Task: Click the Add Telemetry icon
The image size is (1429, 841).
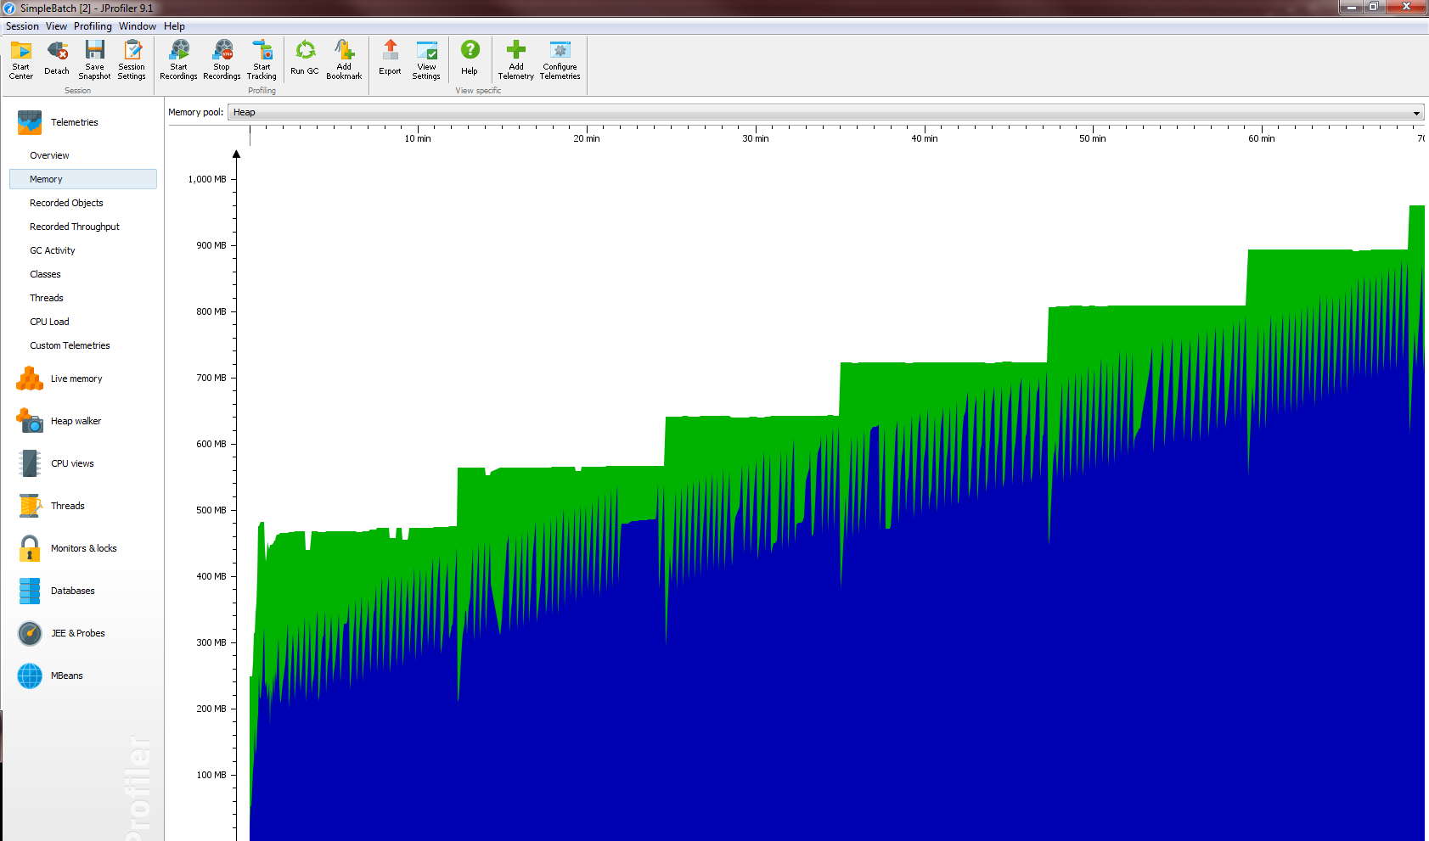Action: pos(515,58)
